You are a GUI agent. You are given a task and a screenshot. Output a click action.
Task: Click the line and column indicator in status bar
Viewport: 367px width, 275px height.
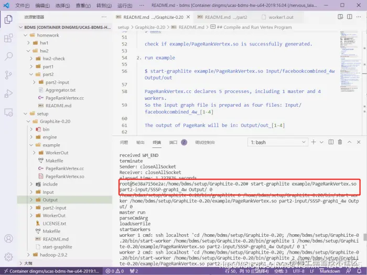[247, 271]
